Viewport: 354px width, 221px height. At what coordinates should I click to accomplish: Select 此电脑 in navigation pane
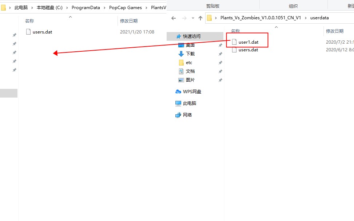(189, 103)
